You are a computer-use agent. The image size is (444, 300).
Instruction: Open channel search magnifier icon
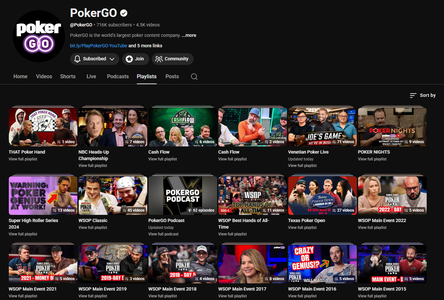coord(194,77)
